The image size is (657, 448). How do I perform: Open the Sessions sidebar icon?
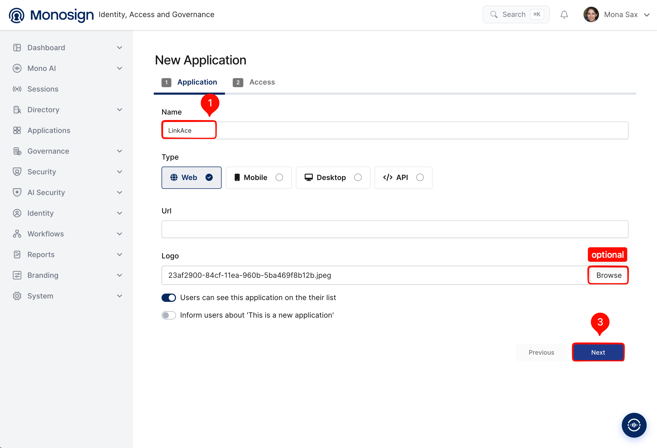coord(17,89)
